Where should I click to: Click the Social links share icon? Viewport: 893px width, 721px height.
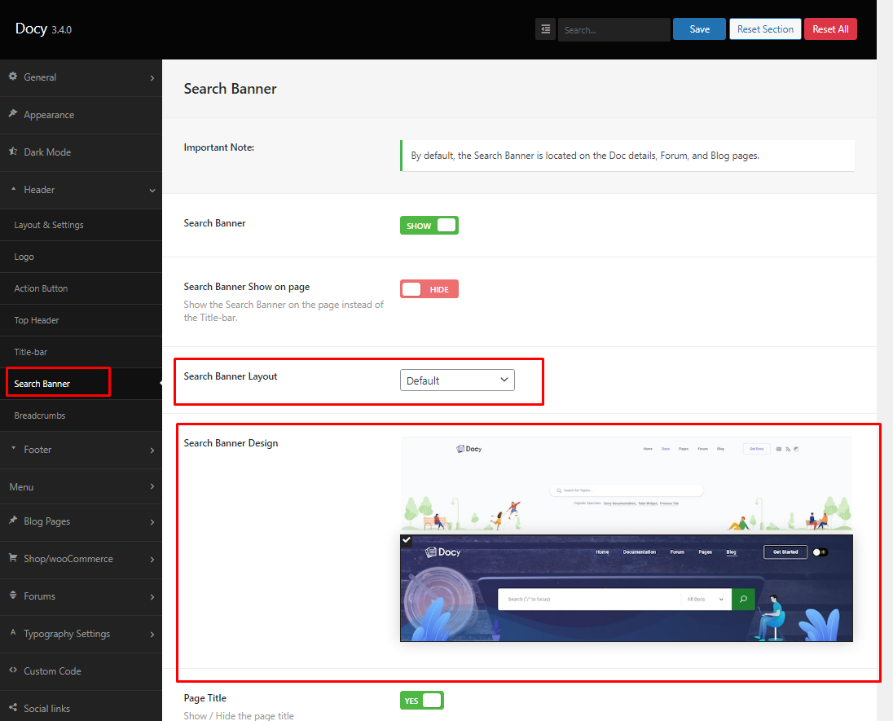coord(13,707)
